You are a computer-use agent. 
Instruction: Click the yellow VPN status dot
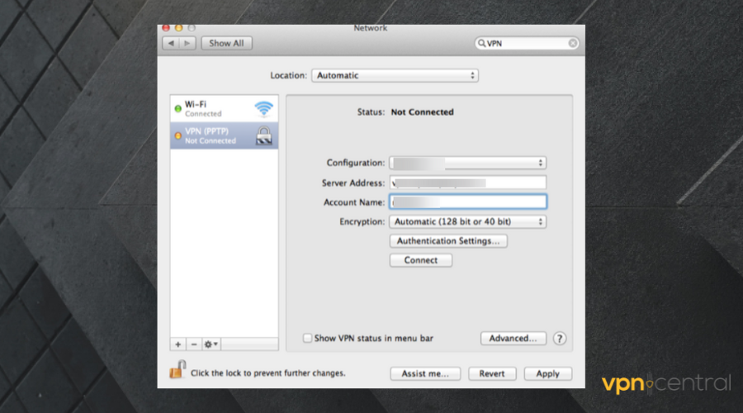tap(177, 136)
